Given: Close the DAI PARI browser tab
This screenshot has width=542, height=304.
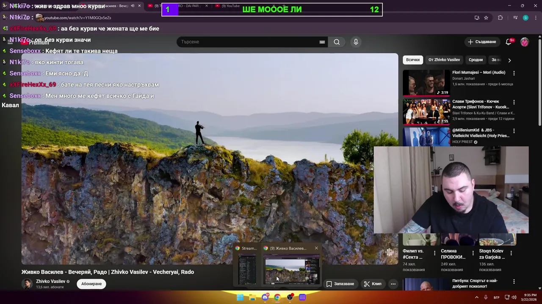Looking at the screenshot, I should [x=207, y=6].
